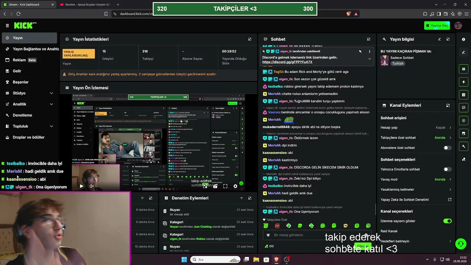Open the pinned Discord invite link
This screenshot has height=265, width=471.
coord(287,62)
